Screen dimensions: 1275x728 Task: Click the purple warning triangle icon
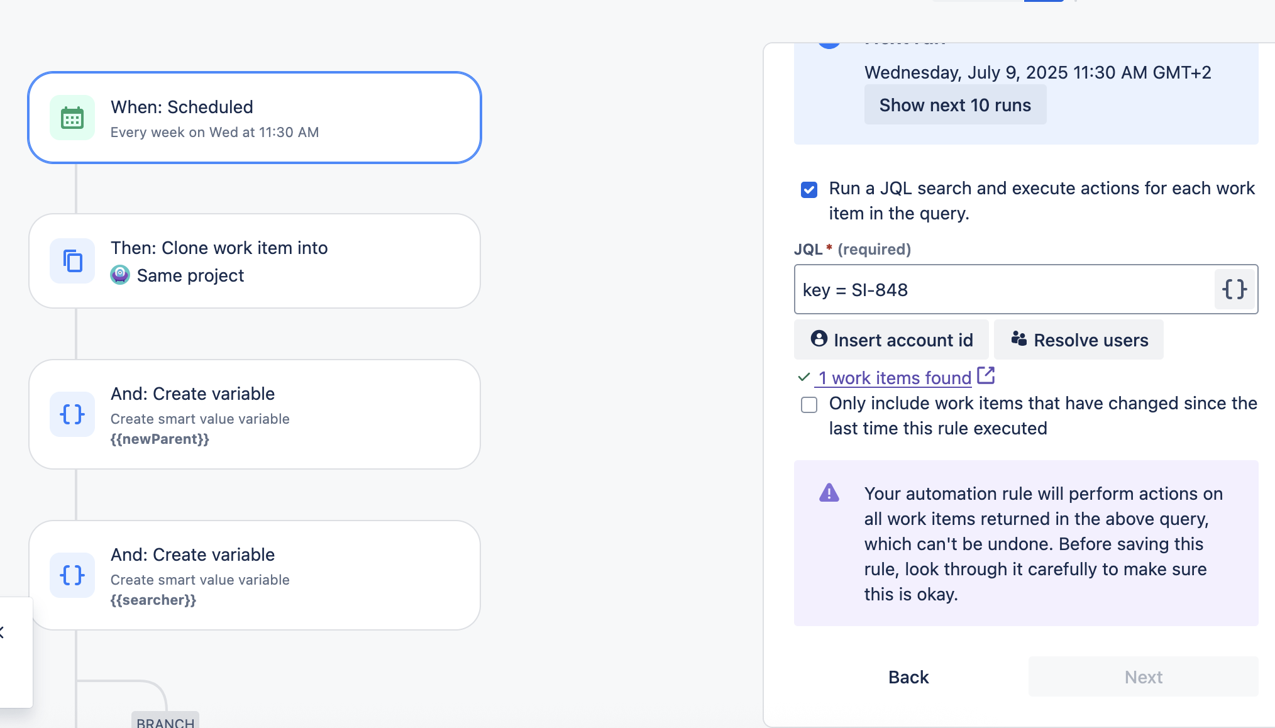point(829,492)
